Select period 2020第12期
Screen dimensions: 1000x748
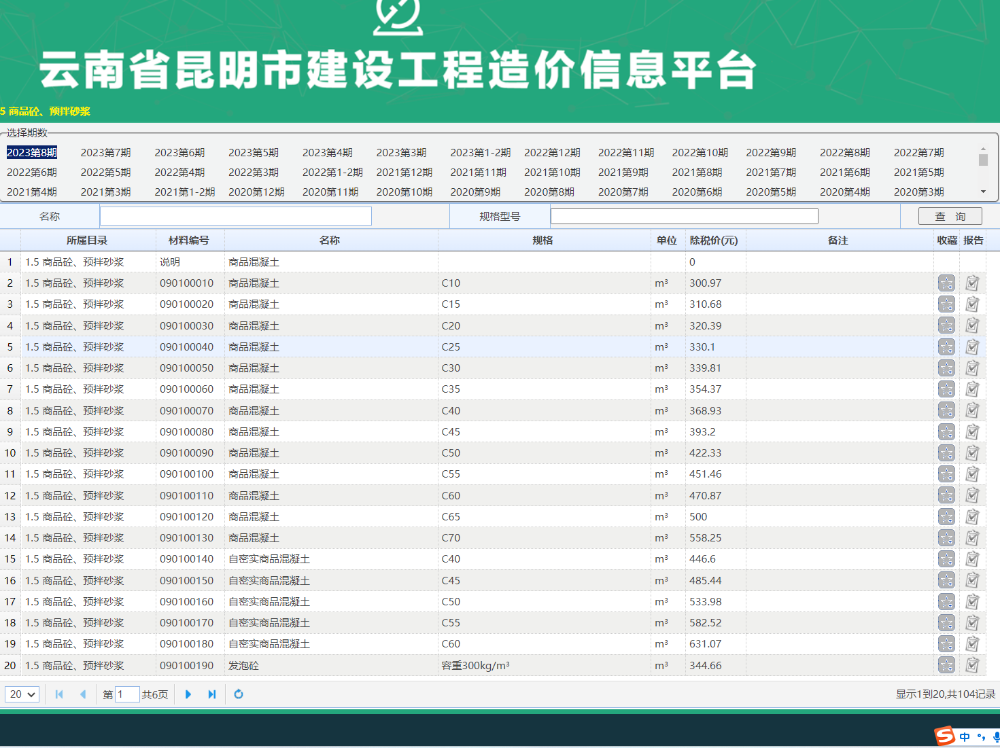pos(256,192)
